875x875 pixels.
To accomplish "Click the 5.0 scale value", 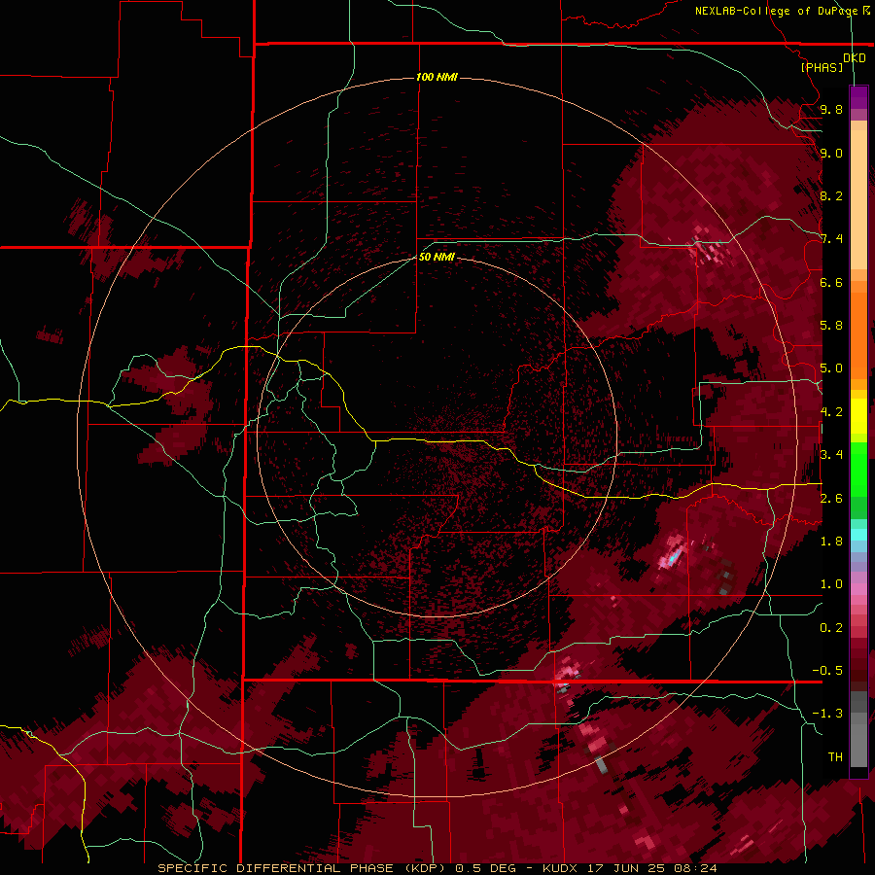I will pos(831,368).
